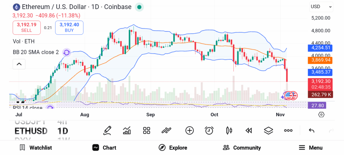
Task: Open the object tree layers icon
Action: click(x=268, y=130)
